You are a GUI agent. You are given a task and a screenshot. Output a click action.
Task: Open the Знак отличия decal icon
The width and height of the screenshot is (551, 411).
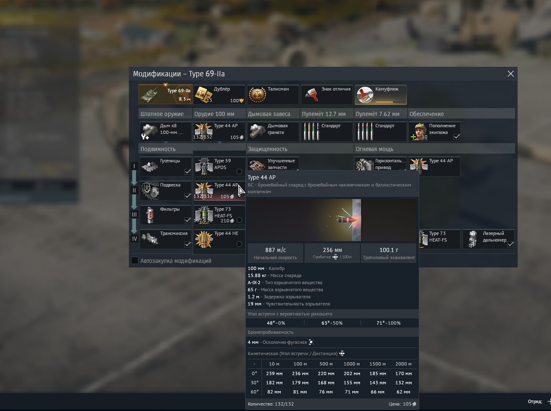tap(327, 95)
